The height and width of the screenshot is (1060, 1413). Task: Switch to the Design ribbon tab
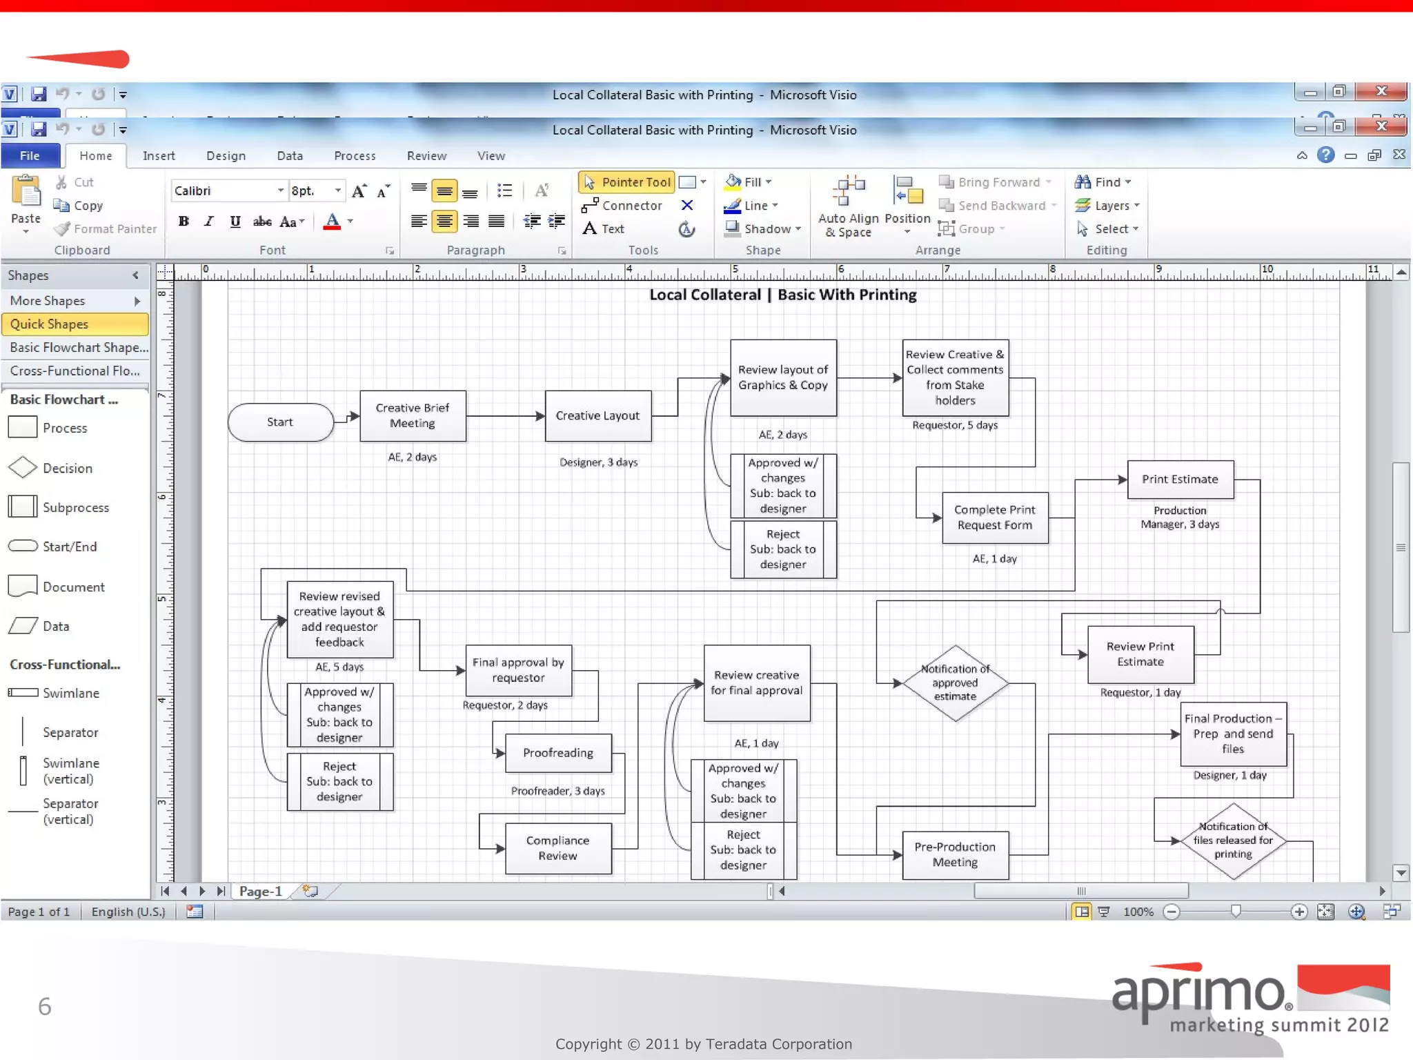tap(226, 156)
